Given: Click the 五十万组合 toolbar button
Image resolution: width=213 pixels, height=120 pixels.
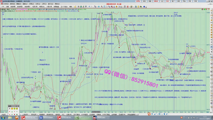Looking at the screenshot, I should pyautogui.click(x=64, y=6).
